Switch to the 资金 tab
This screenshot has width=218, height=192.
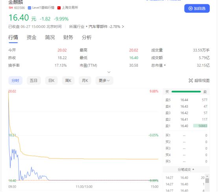pyautogui.click(x=31, y=37)
